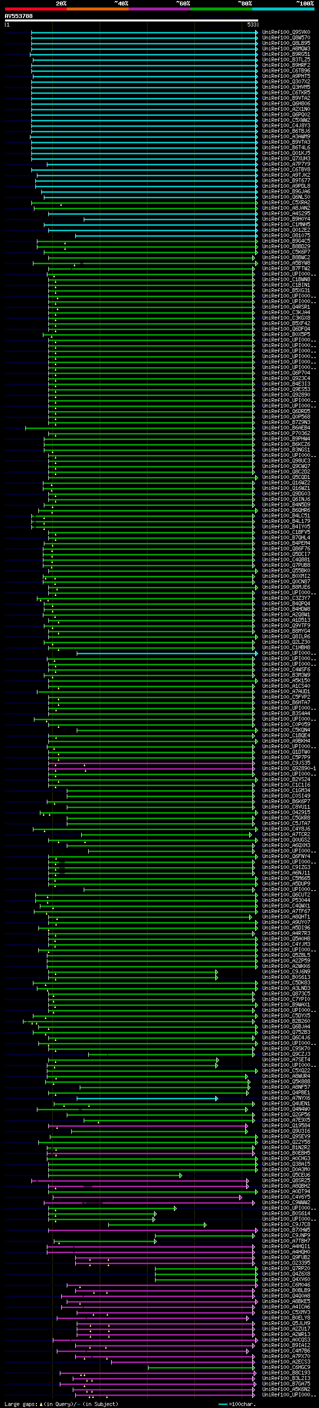This screenshot has height=1408, width=319.
Task: Select hit label UniRef100_Q6H806
Action: [286, 103]
